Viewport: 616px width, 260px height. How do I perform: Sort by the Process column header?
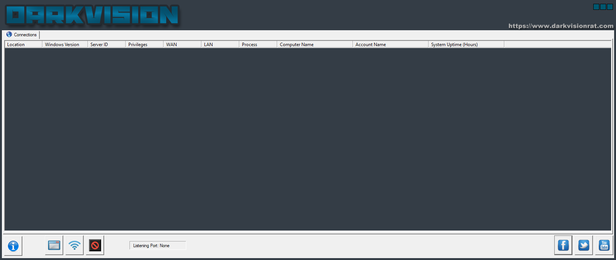point(258,45)
